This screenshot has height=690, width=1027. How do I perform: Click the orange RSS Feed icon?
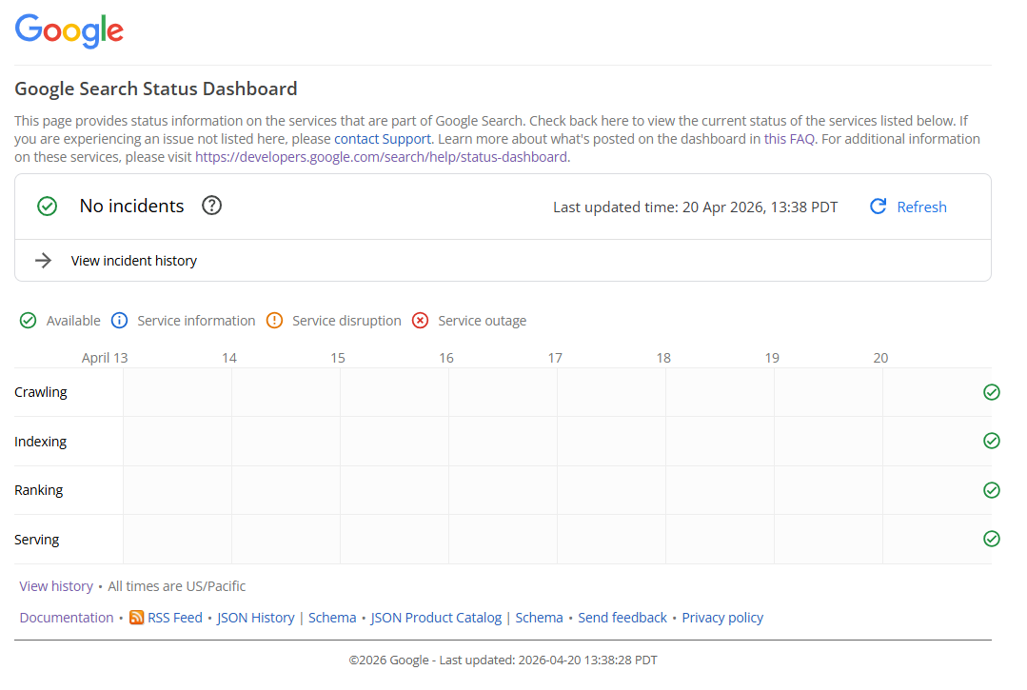click(x=137, y=618)
